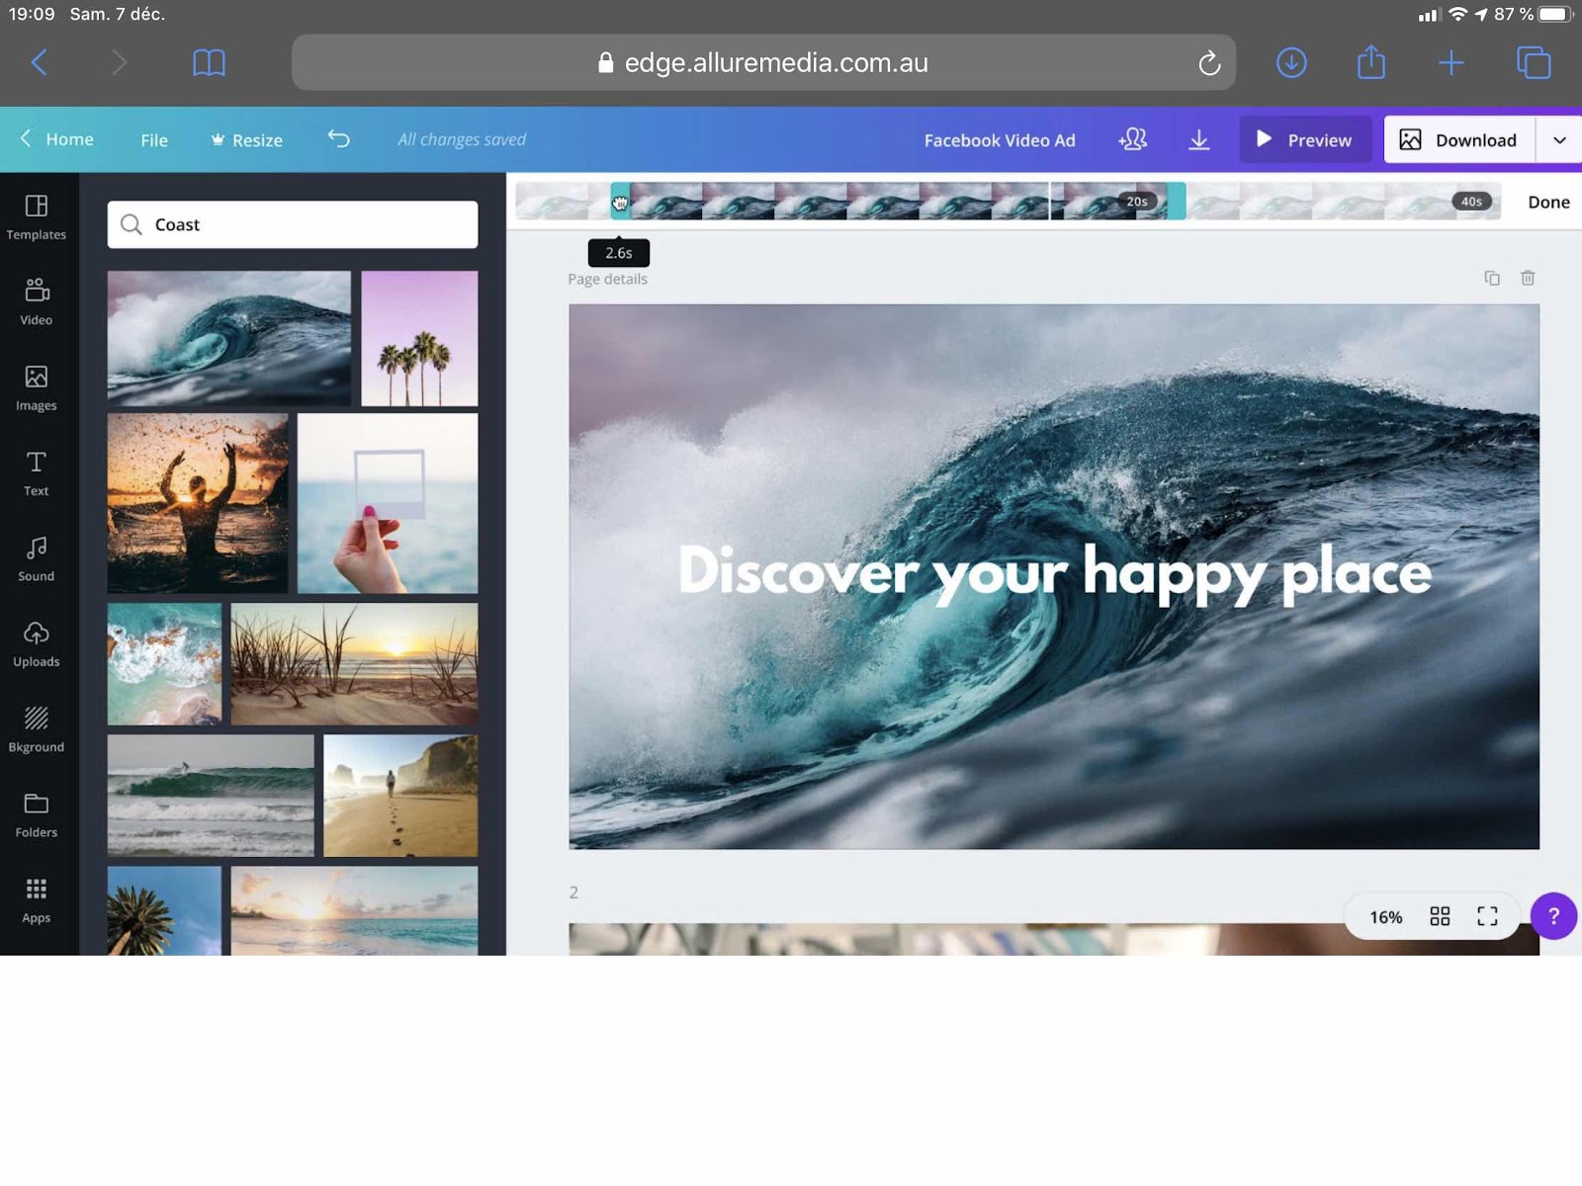Click the Page details field

coord(607,279)
